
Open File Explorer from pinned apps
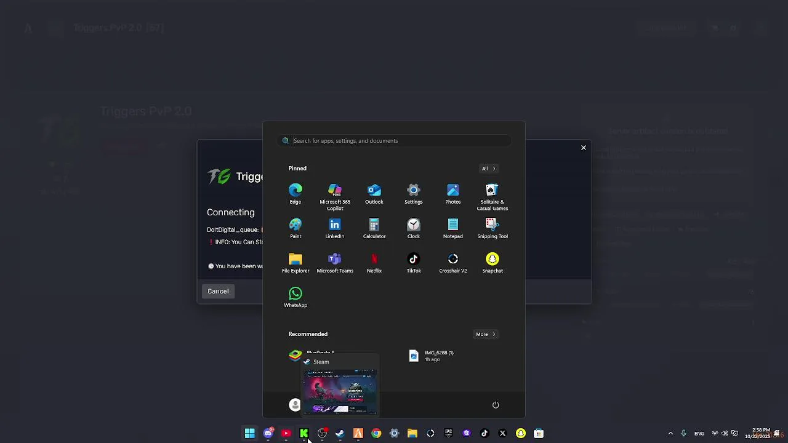click(295, 262)
